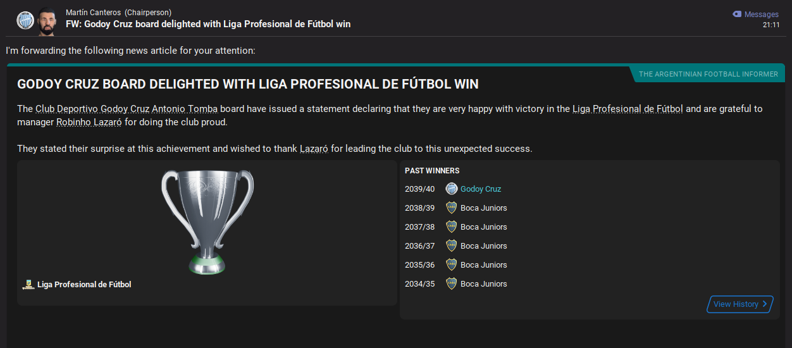Select Godoy Cruz 2039/40 winner name
The height and width of the screenshot is (348, 792).
click(x=481, y=189)
